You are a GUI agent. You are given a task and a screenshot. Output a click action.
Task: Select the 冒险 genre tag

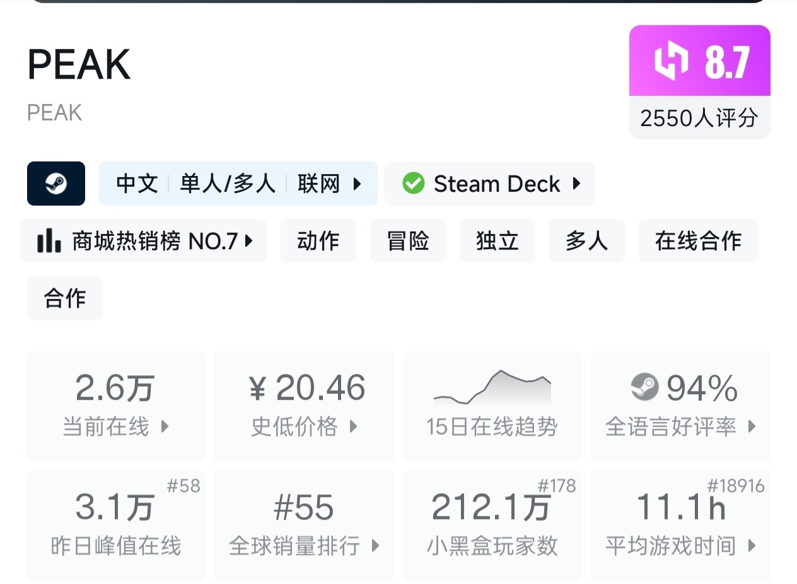coord(408,241)
